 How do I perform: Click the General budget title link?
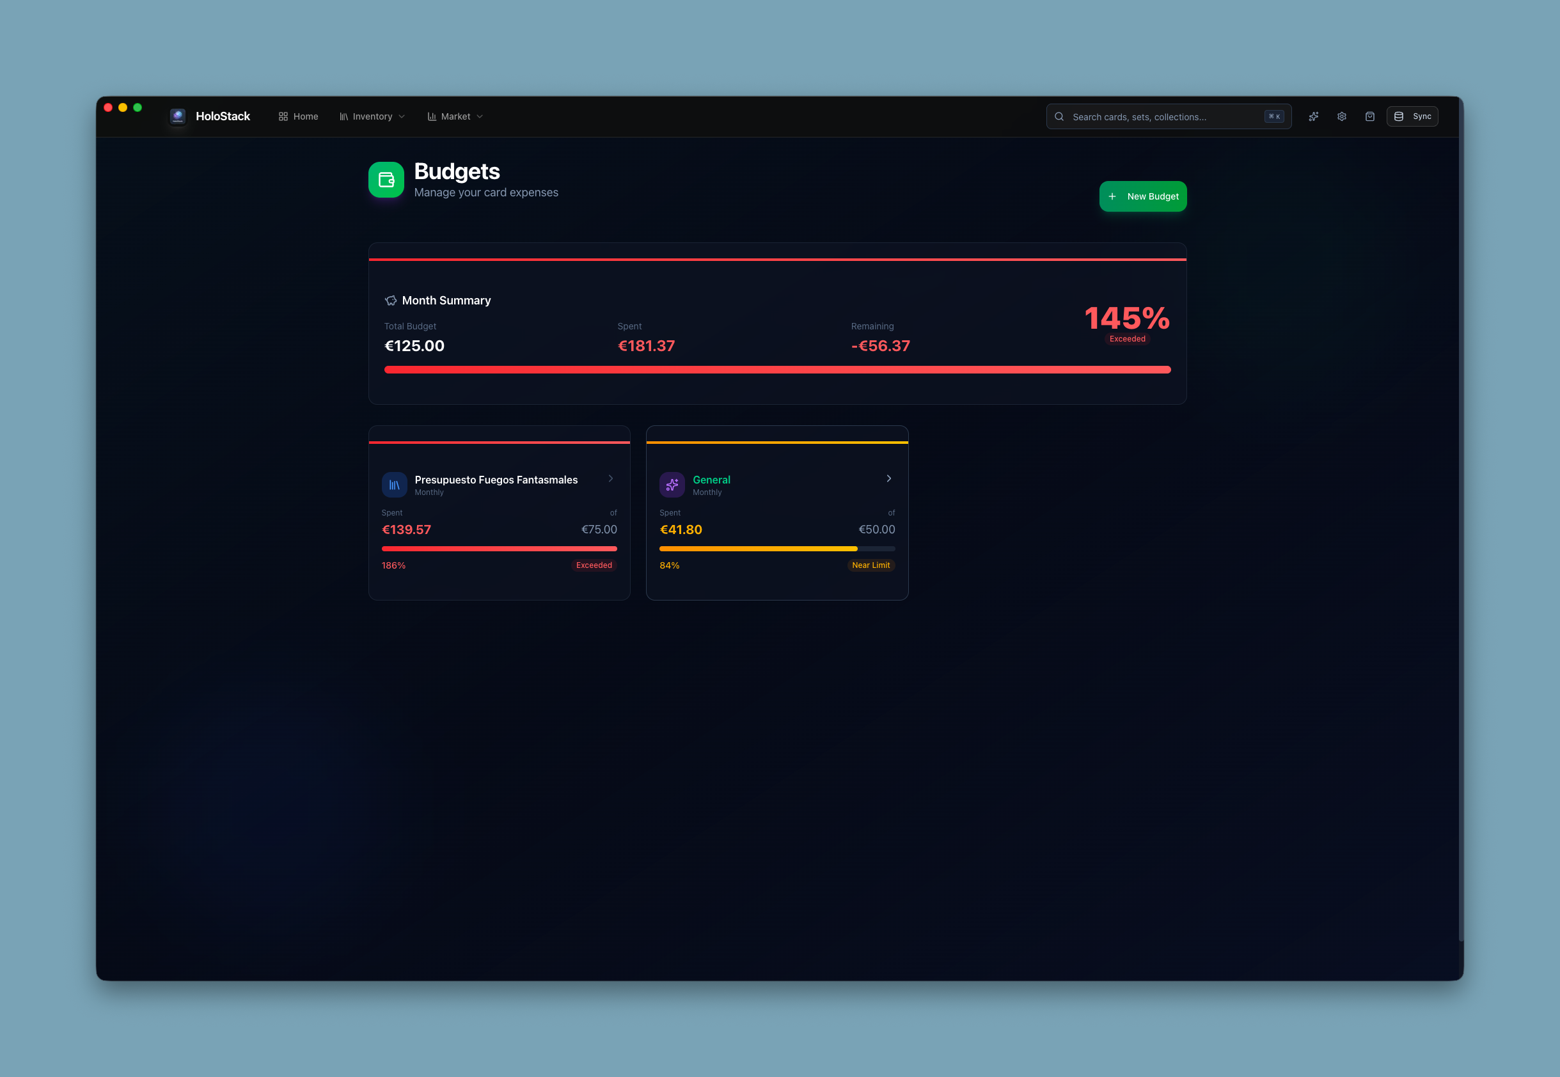(x=711, y=480)
